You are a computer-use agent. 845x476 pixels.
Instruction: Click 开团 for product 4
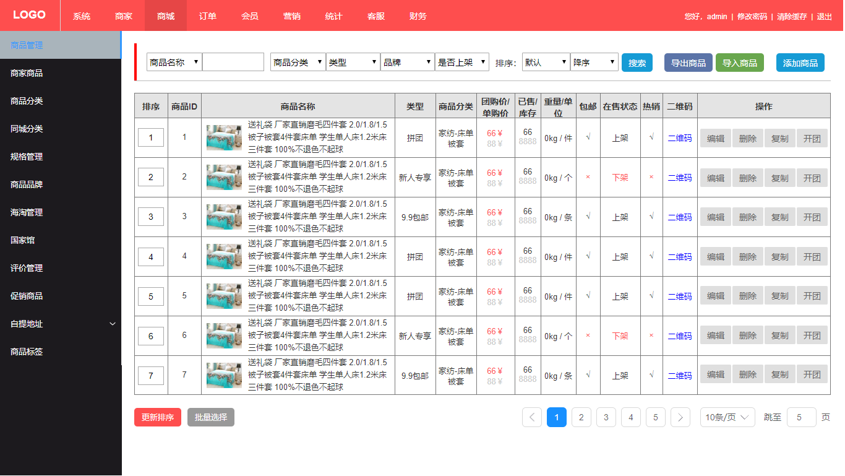(x=812, y=257)
